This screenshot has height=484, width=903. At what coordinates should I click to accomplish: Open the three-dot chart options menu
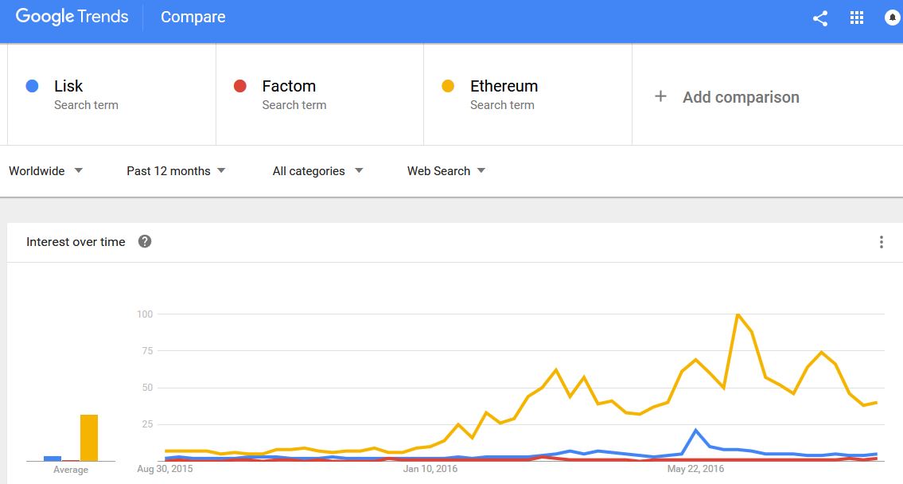[x=881, y=242]
